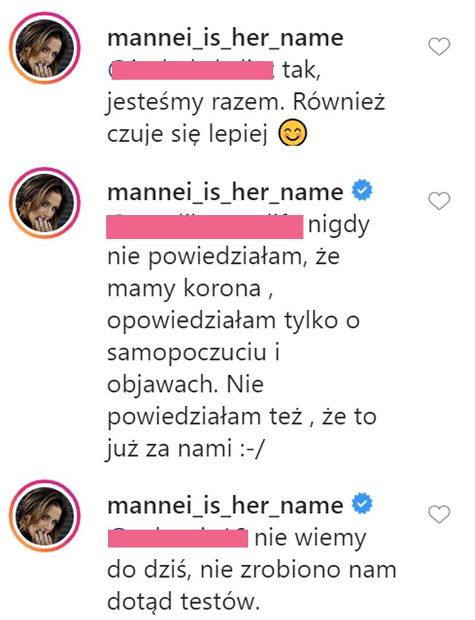Click the word 'samopoczuciu' in the long comment
The height and width of the screenshot is (620, 475).
tap(186, 353)
